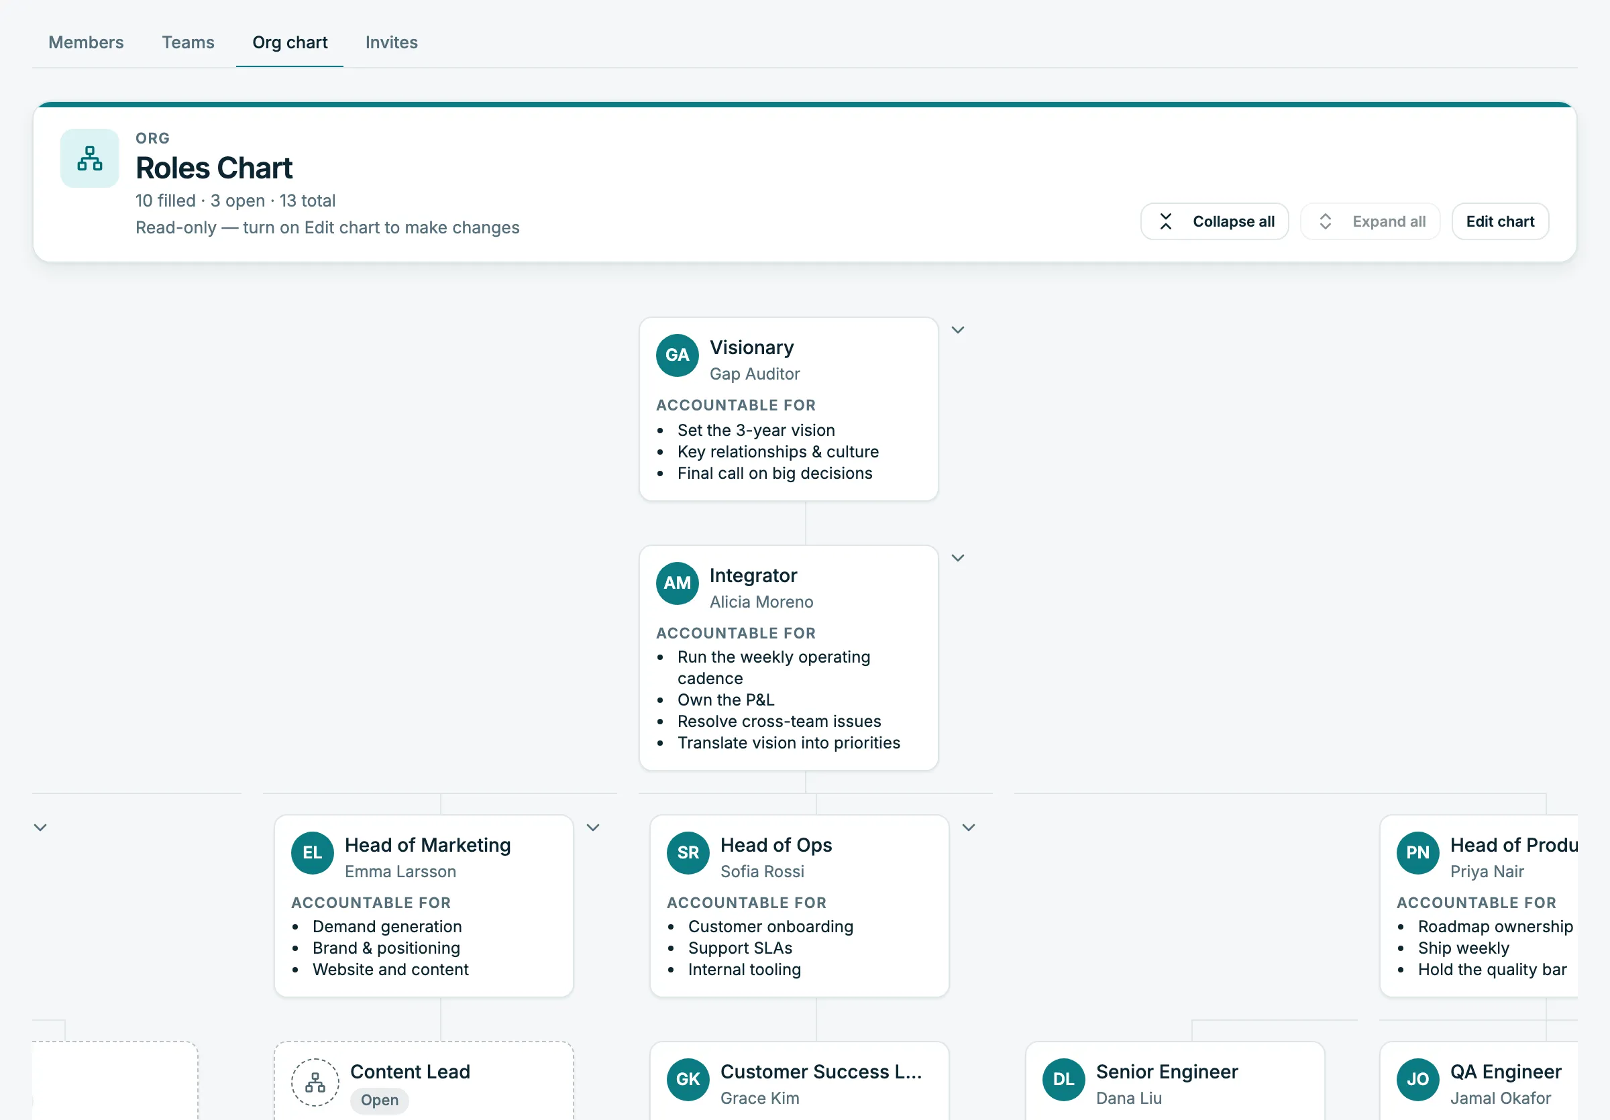
Task: Click 'Ship weekly' bullet
Action: pyautogui.click(x=1464, y=948)
